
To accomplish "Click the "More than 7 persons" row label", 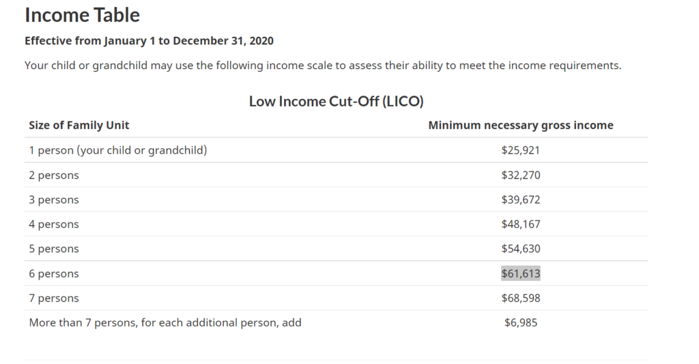I will tap(165, 322).
